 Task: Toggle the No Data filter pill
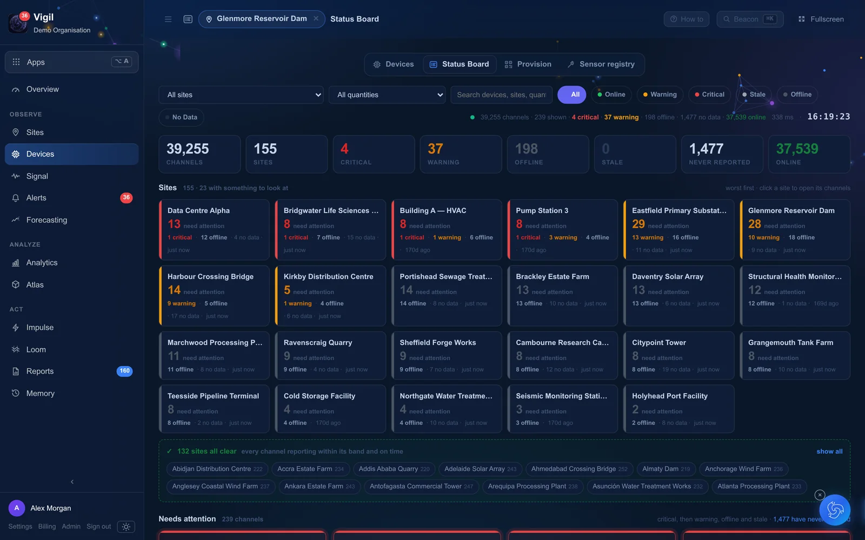182,117
